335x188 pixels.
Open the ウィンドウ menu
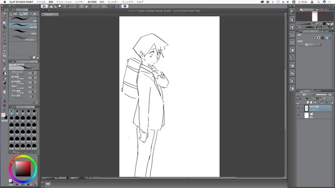click(128, 1)
